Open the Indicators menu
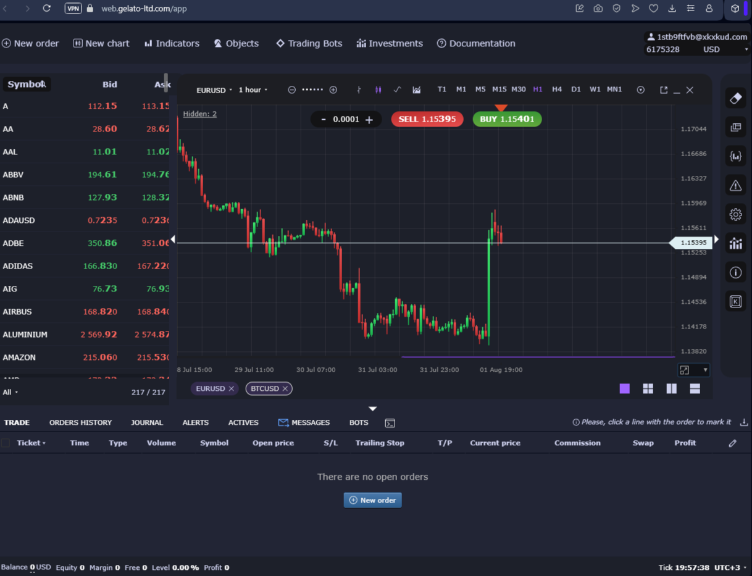Viewport: 752px width, 576px height. pyautogui.click(x=172, y=43)
